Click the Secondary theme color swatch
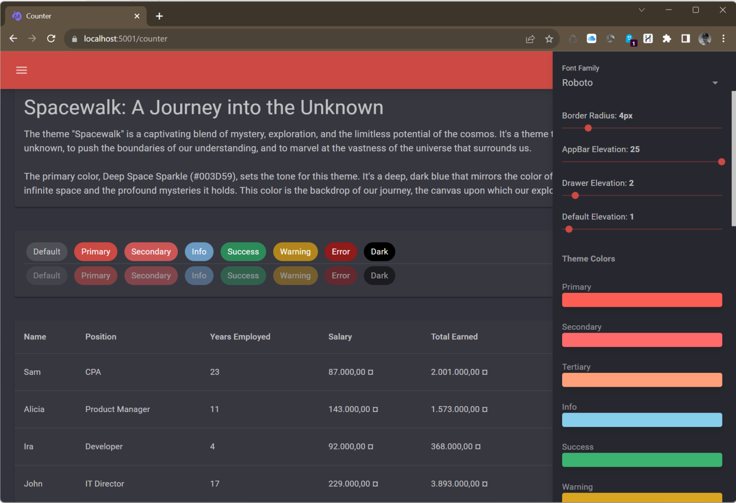736x503 pixels. [642, 340]
